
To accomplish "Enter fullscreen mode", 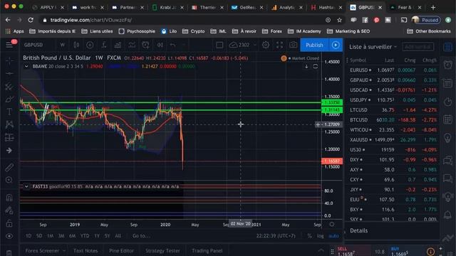I will click(x=279, y=45).
